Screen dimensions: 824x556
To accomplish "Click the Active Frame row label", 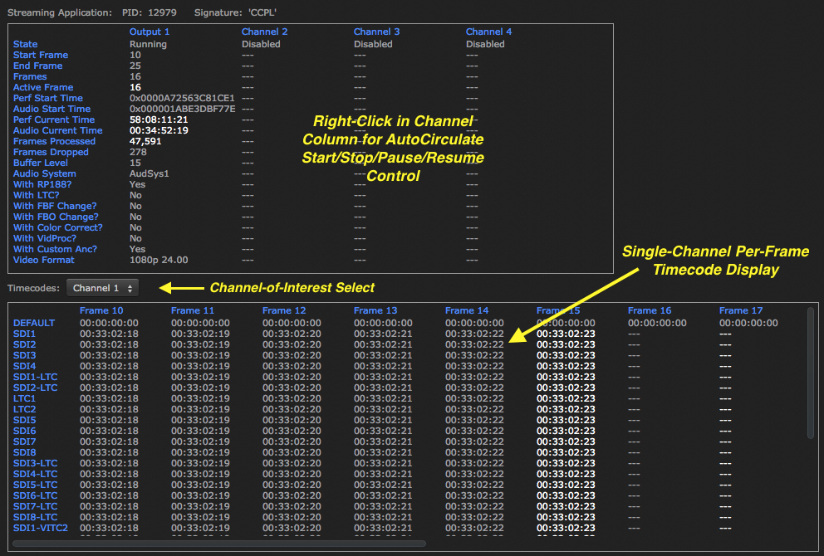I will (43, 87).
